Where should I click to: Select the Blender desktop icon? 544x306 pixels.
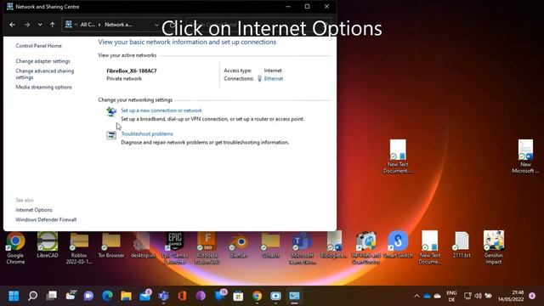click(x=239, y=245)
